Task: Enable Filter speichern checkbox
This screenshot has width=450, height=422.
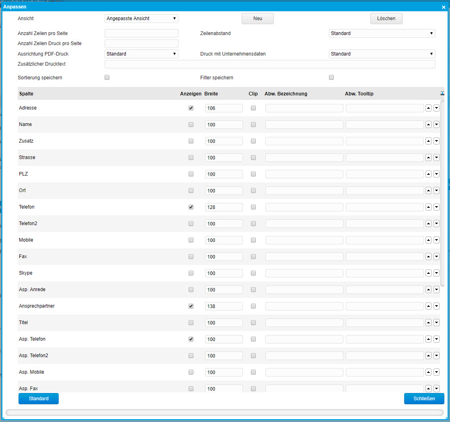Action: [x=331, y=77]
